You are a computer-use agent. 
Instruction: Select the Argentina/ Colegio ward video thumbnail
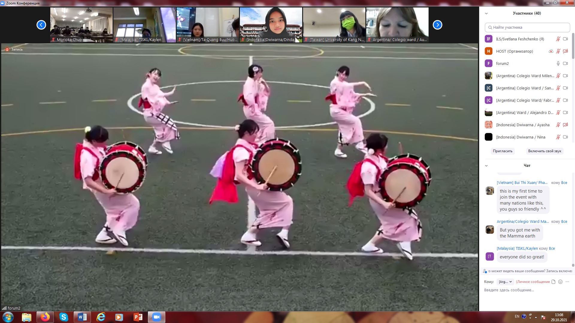397,25
